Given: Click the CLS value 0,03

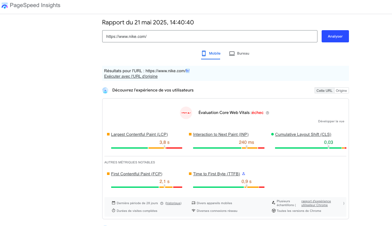Looking at the screenshot, I should click(328, 142).
